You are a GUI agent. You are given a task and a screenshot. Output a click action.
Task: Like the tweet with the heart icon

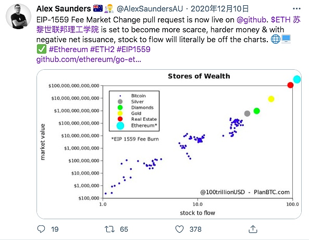[x=179, y=229]
